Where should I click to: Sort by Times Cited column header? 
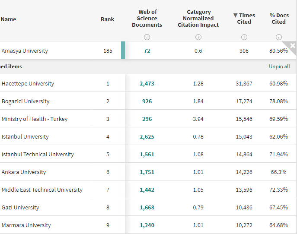[x=244, y=19]
